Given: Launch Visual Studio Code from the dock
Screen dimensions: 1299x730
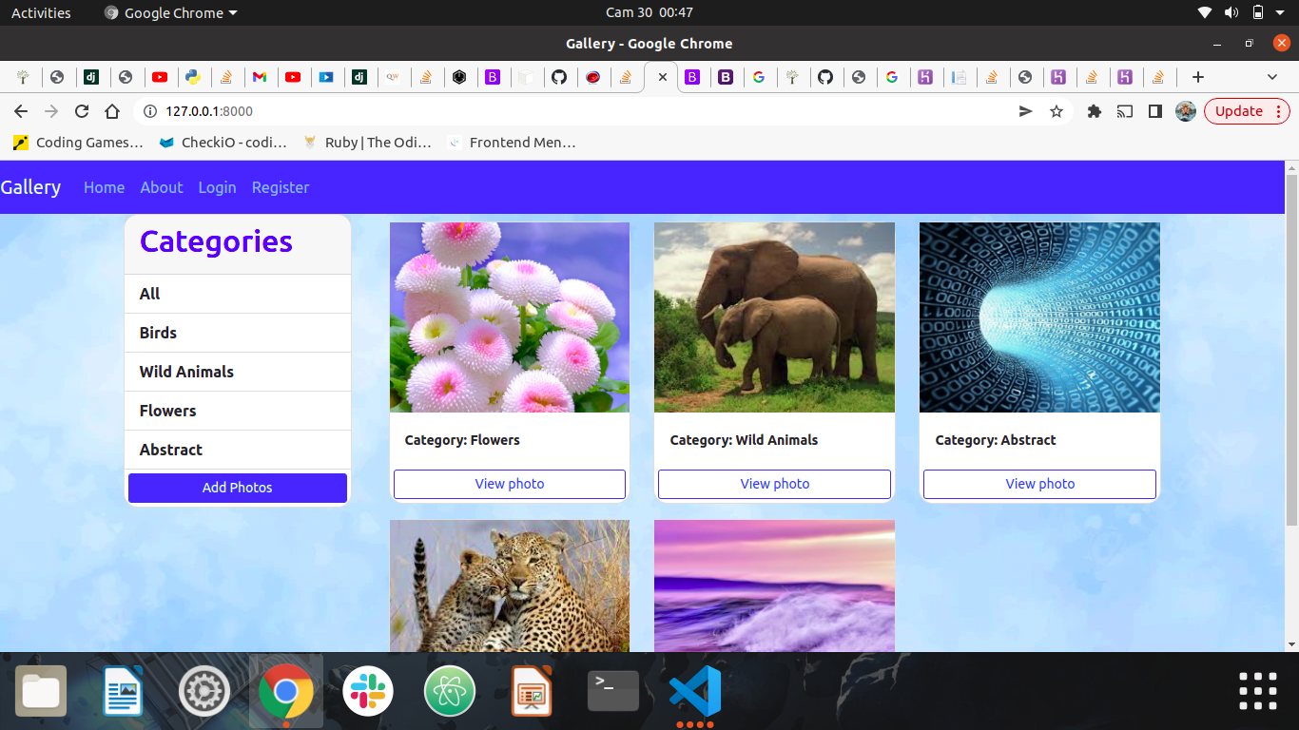Looking at the screenshot, I should (x=694, y=691).
